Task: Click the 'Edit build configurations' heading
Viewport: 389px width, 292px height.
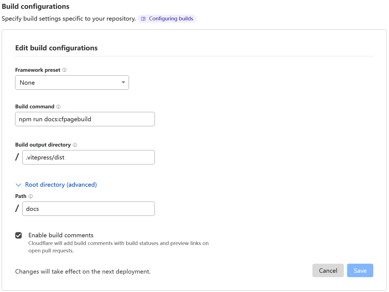Action: tap(56, 48)
